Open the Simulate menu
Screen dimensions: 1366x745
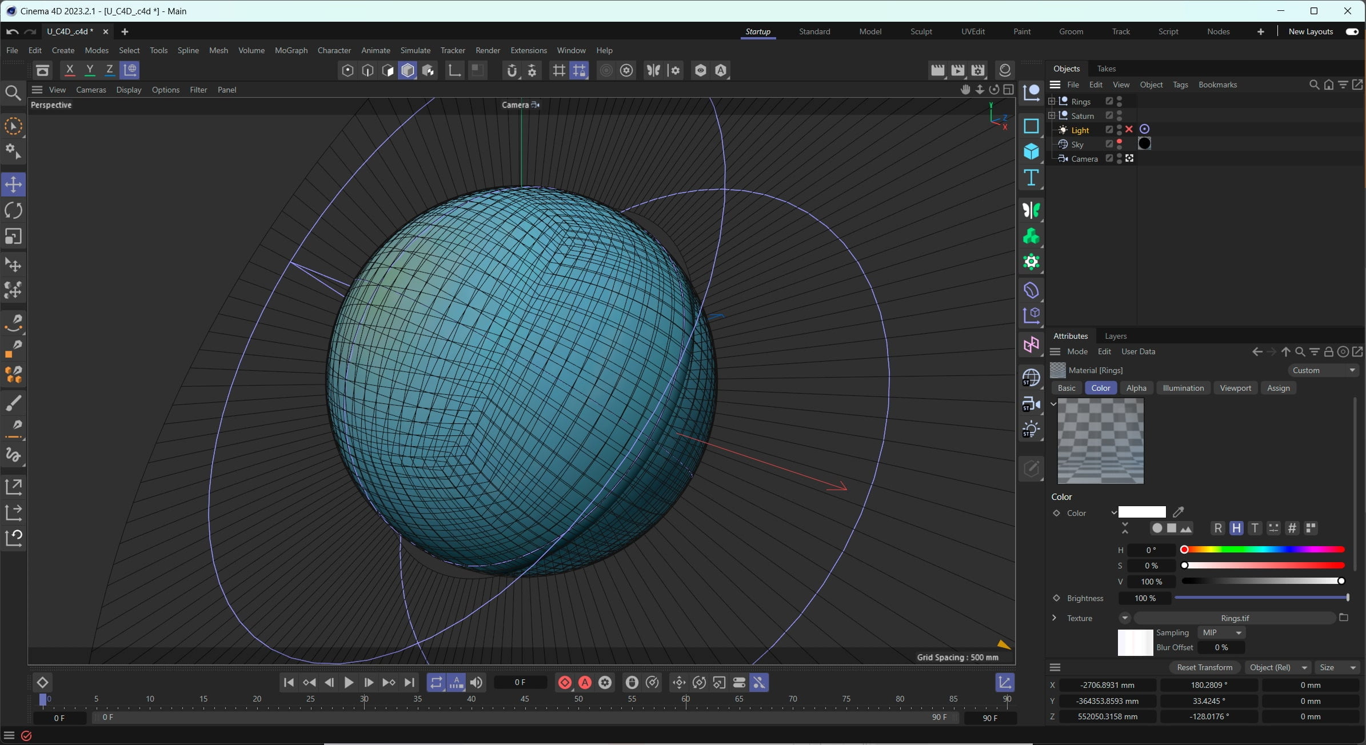pos(415,50)
